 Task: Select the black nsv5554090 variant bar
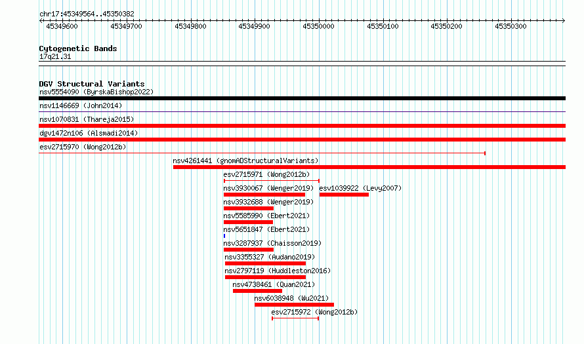302,98
